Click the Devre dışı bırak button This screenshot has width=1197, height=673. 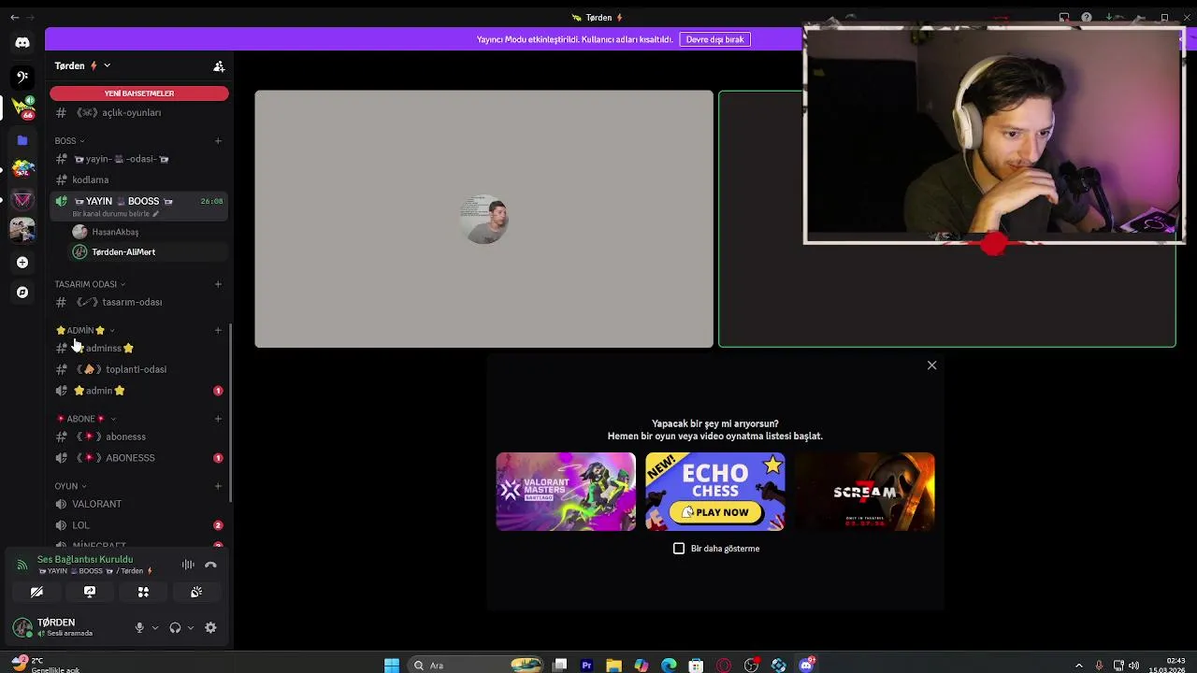[715, 39]
